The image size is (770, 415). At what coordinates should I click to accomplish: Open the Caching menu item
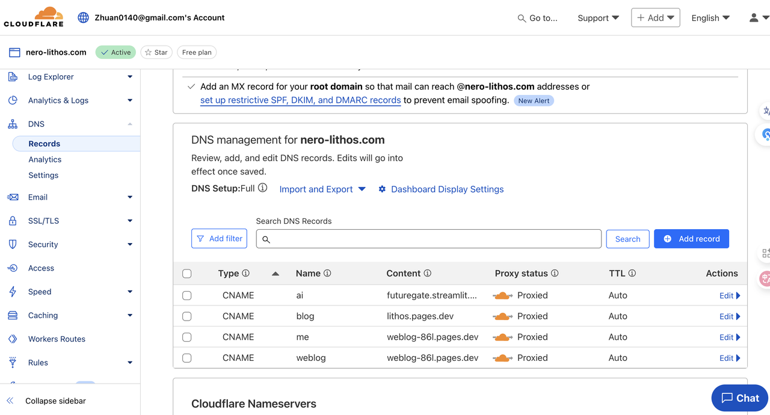point(43,315)
